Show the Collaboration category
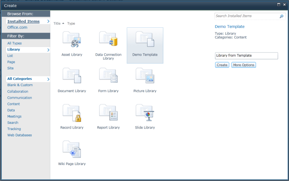Image resolution: width=289 pixels, height=181 pixels. (18, 91)
